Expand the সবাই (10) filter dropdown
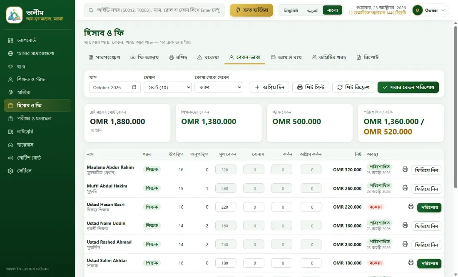This screenshot has height=277, width=458. click(x=168, y=87)
